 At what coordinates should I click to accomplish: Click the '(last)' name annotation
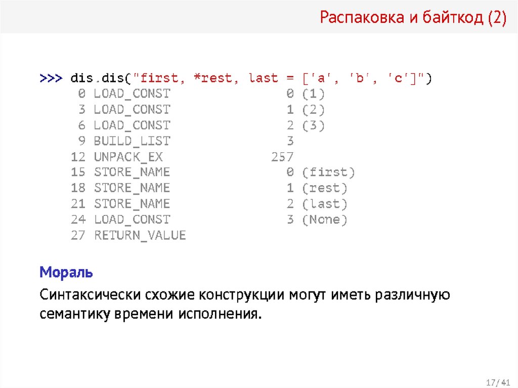325,204
